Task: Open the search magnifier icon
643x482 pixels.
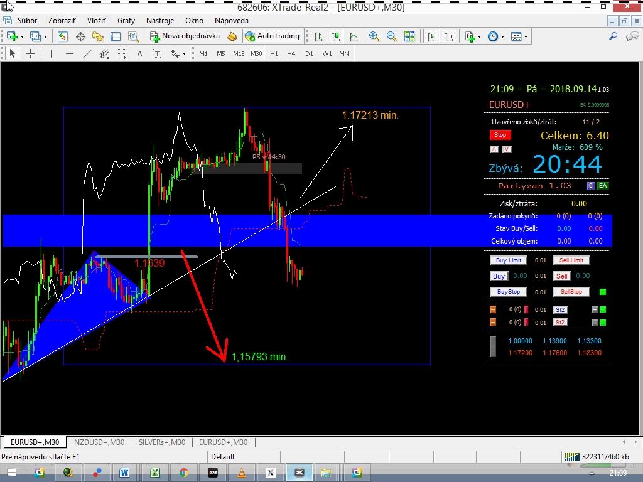Action: (x=613, y=36)
